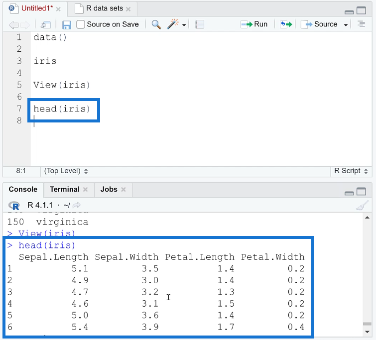Close the Untitled1 script tab
The image size is (376, 340).
(x=58, y=9)
